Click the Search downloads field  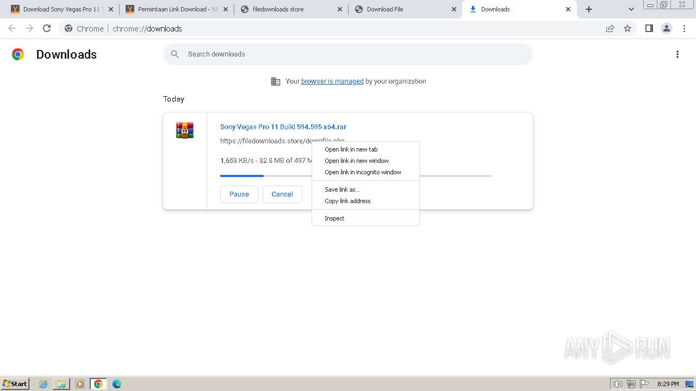point(348,54)
